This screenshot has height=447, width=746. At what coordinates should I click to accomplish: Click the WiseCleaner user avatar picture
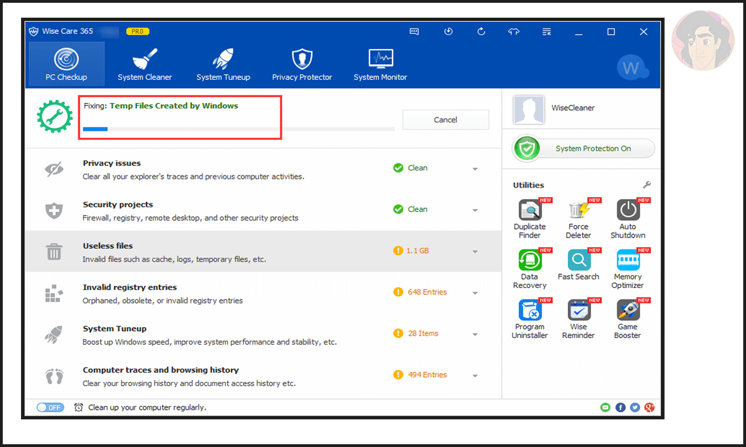click(x=529, y=109)
